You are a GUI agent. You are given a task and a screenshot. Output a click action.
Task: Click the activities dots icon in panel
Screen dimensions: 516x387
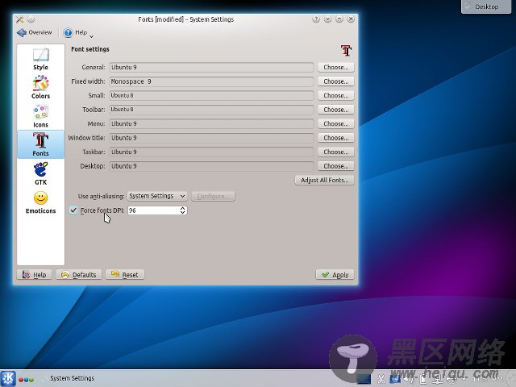pos(26,380)
